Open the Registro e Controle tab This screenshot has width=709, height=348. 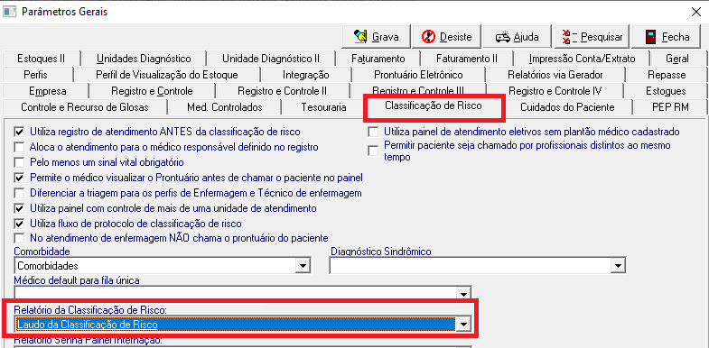point(152,91)
